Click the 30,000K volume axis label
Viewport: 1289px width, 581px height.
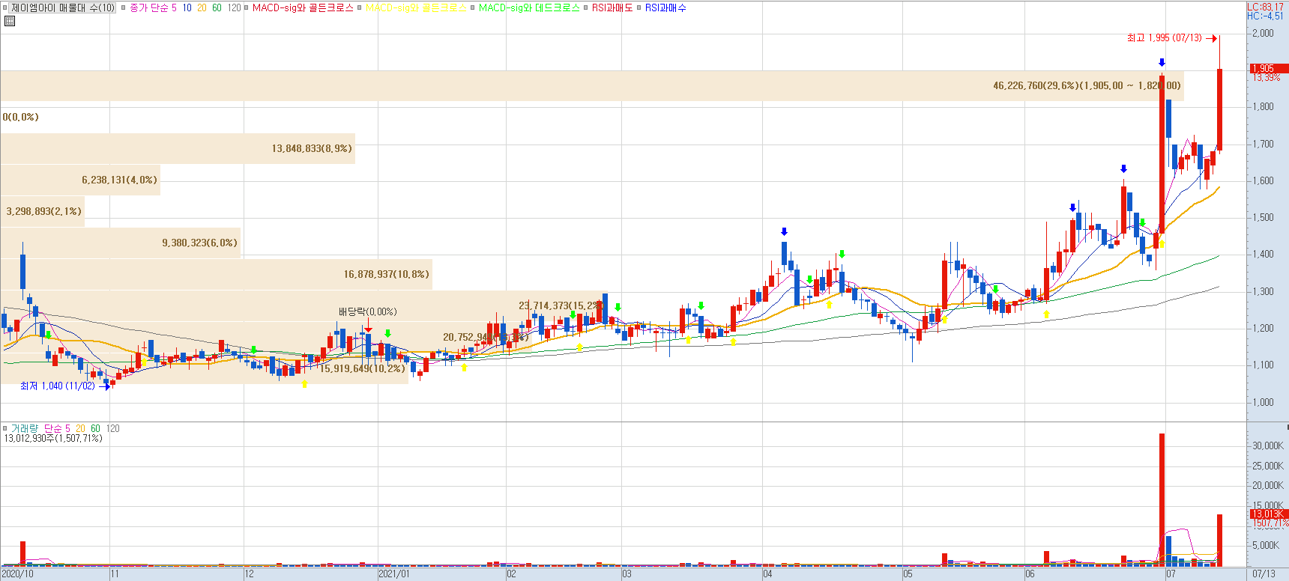[1268, 445]
